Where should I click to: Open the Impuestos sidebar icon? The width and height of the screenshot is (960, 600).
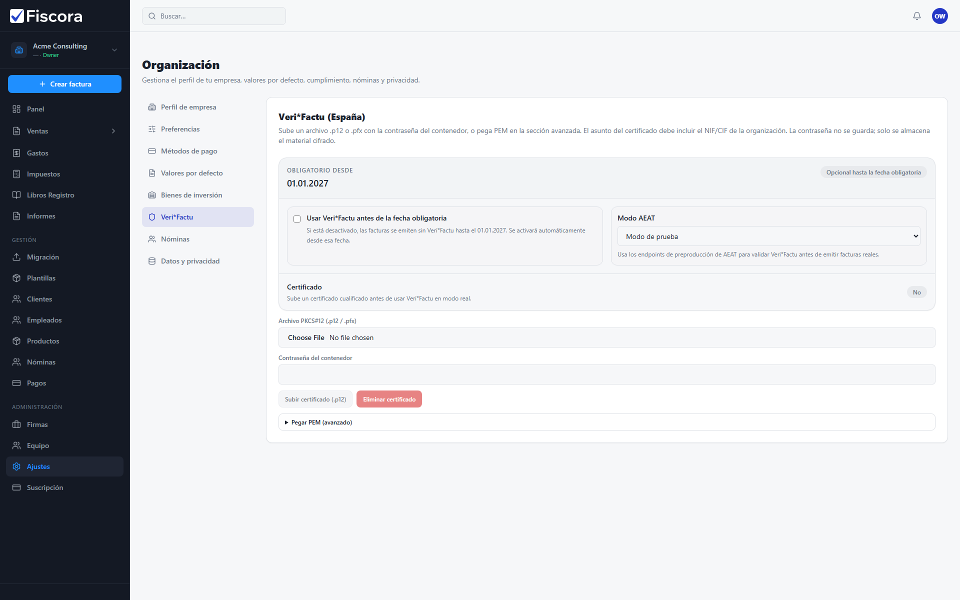pyautogui.click(x=16, y=174)
